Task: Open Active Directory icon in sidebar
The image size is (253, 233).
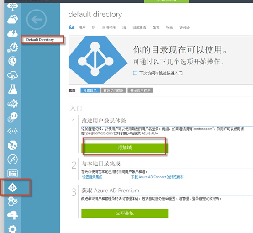Action: tap(13, 188)
